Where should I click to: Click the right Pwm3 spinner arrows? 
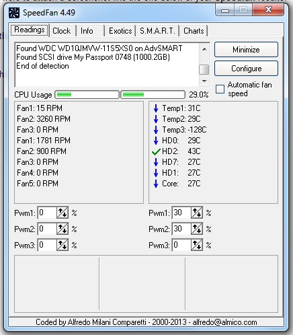(197, 245)
